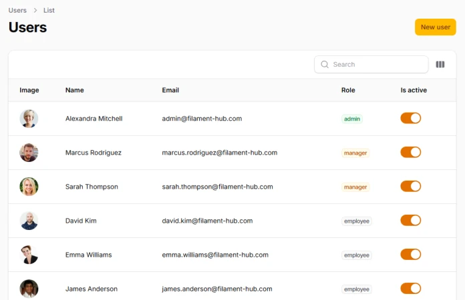Click Marcus Rodriguez's profile picture
Viewport: 465px width, 300px height.
pyautogui.click(x=29, y=153)
